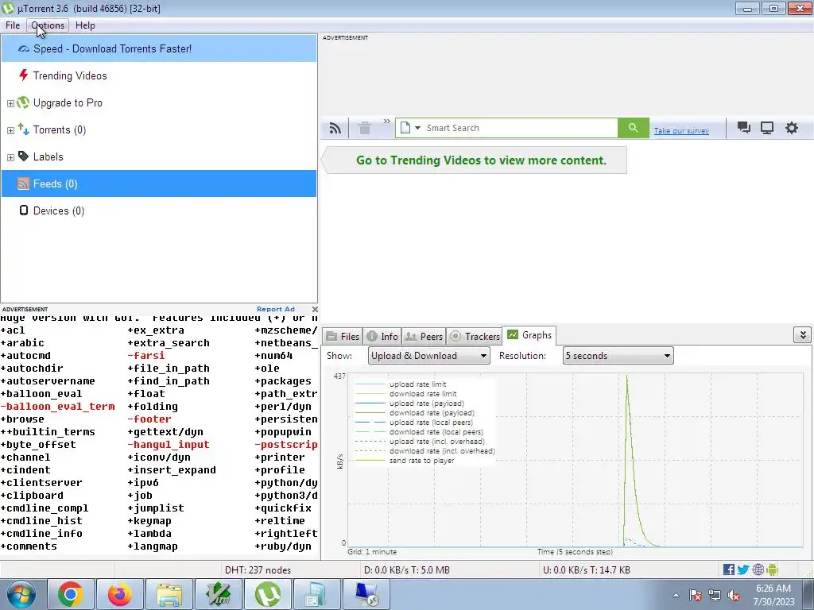The width and height of the screenshot is (814, 610).
Task: Open the Help menu
Action: coord(85,25)
